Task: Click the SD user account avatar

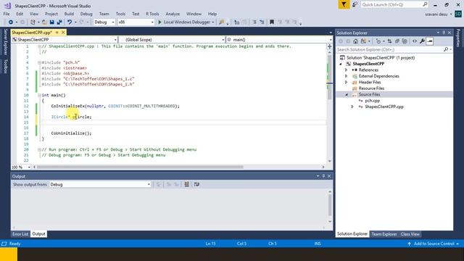Action: click(x=458, y=14)
